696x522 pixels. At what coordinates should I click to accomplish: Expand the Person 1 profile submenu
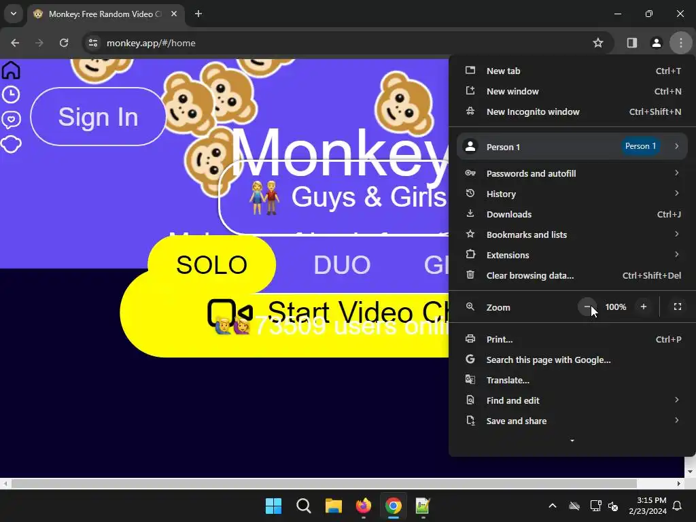point(572,147)
